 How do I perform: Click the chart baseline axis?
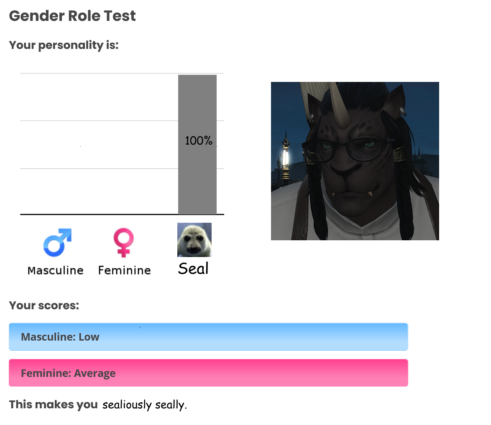click(122, 214)
